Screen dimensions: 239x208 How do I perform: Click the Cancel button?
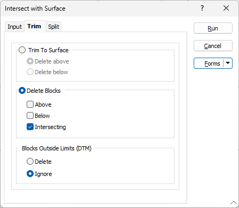[213, 46]
